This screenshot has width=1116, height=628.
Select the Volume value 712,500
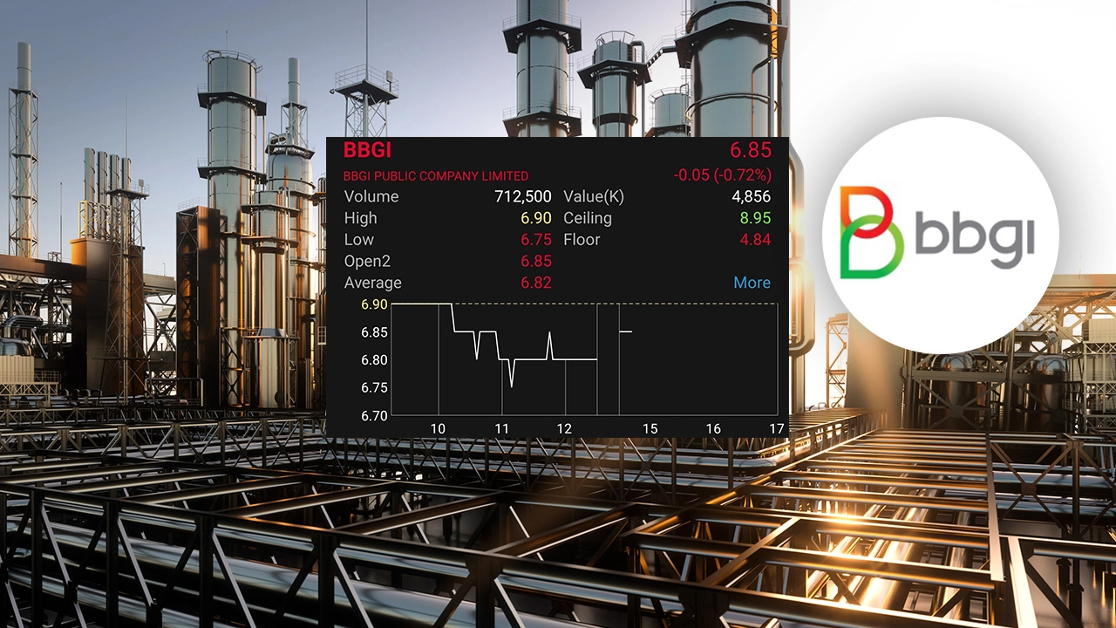pos(523,196)
